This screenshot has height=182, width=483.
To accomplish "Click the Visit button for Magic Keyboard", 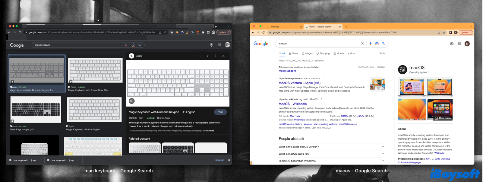I will [x=220, y=112].
